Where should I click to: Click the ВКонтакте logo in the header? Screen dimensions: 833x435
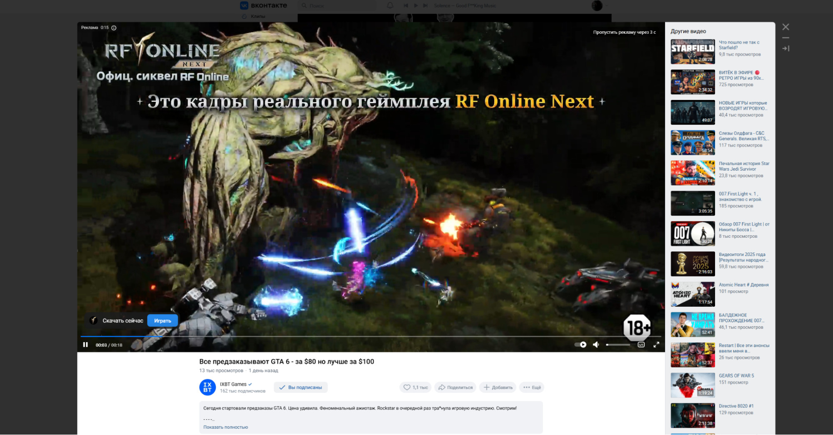tap(263, 5)
